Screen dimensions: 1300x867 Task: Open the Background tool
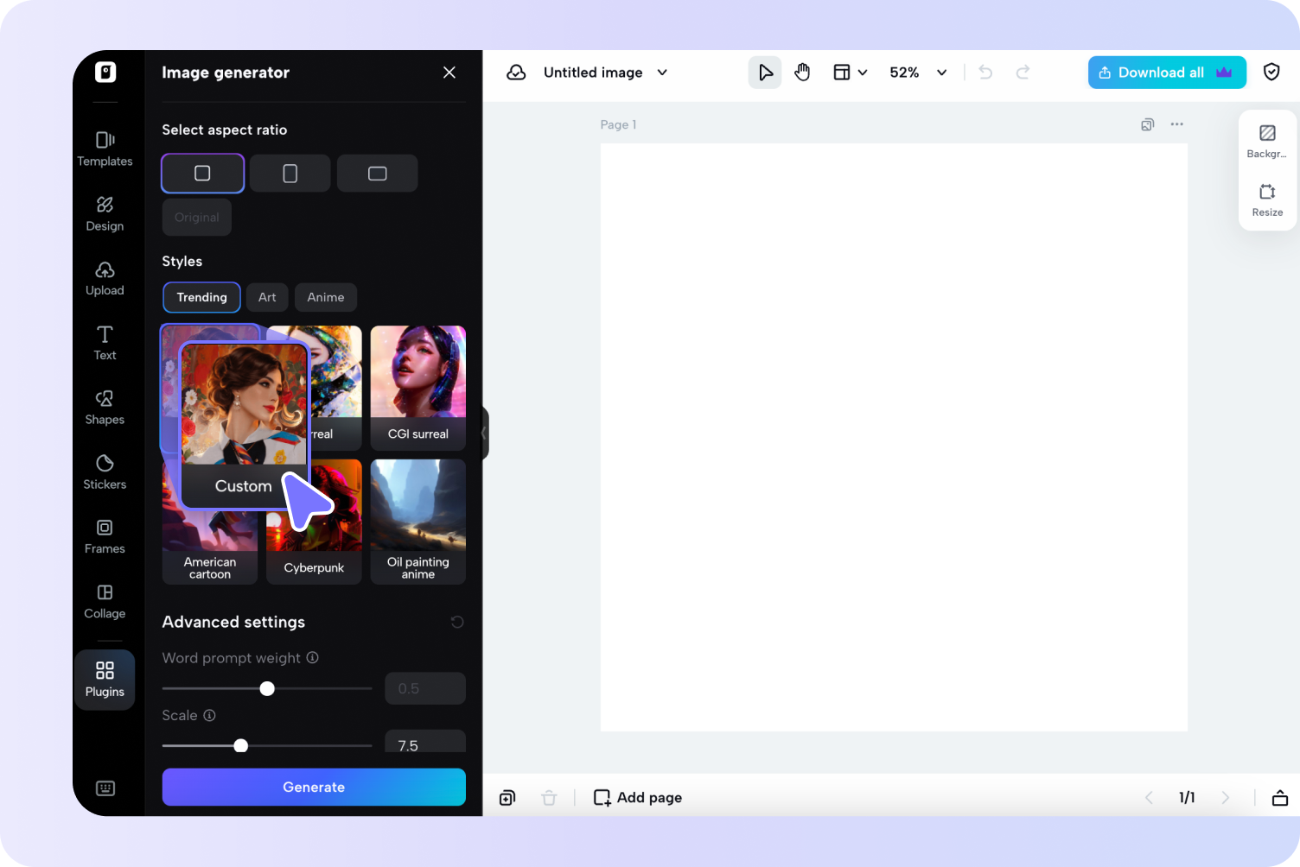(x=1267, y=141)
